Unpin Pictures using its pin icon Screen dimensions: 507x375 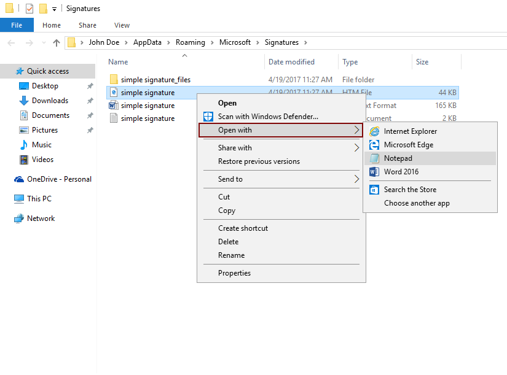point(90,130)
